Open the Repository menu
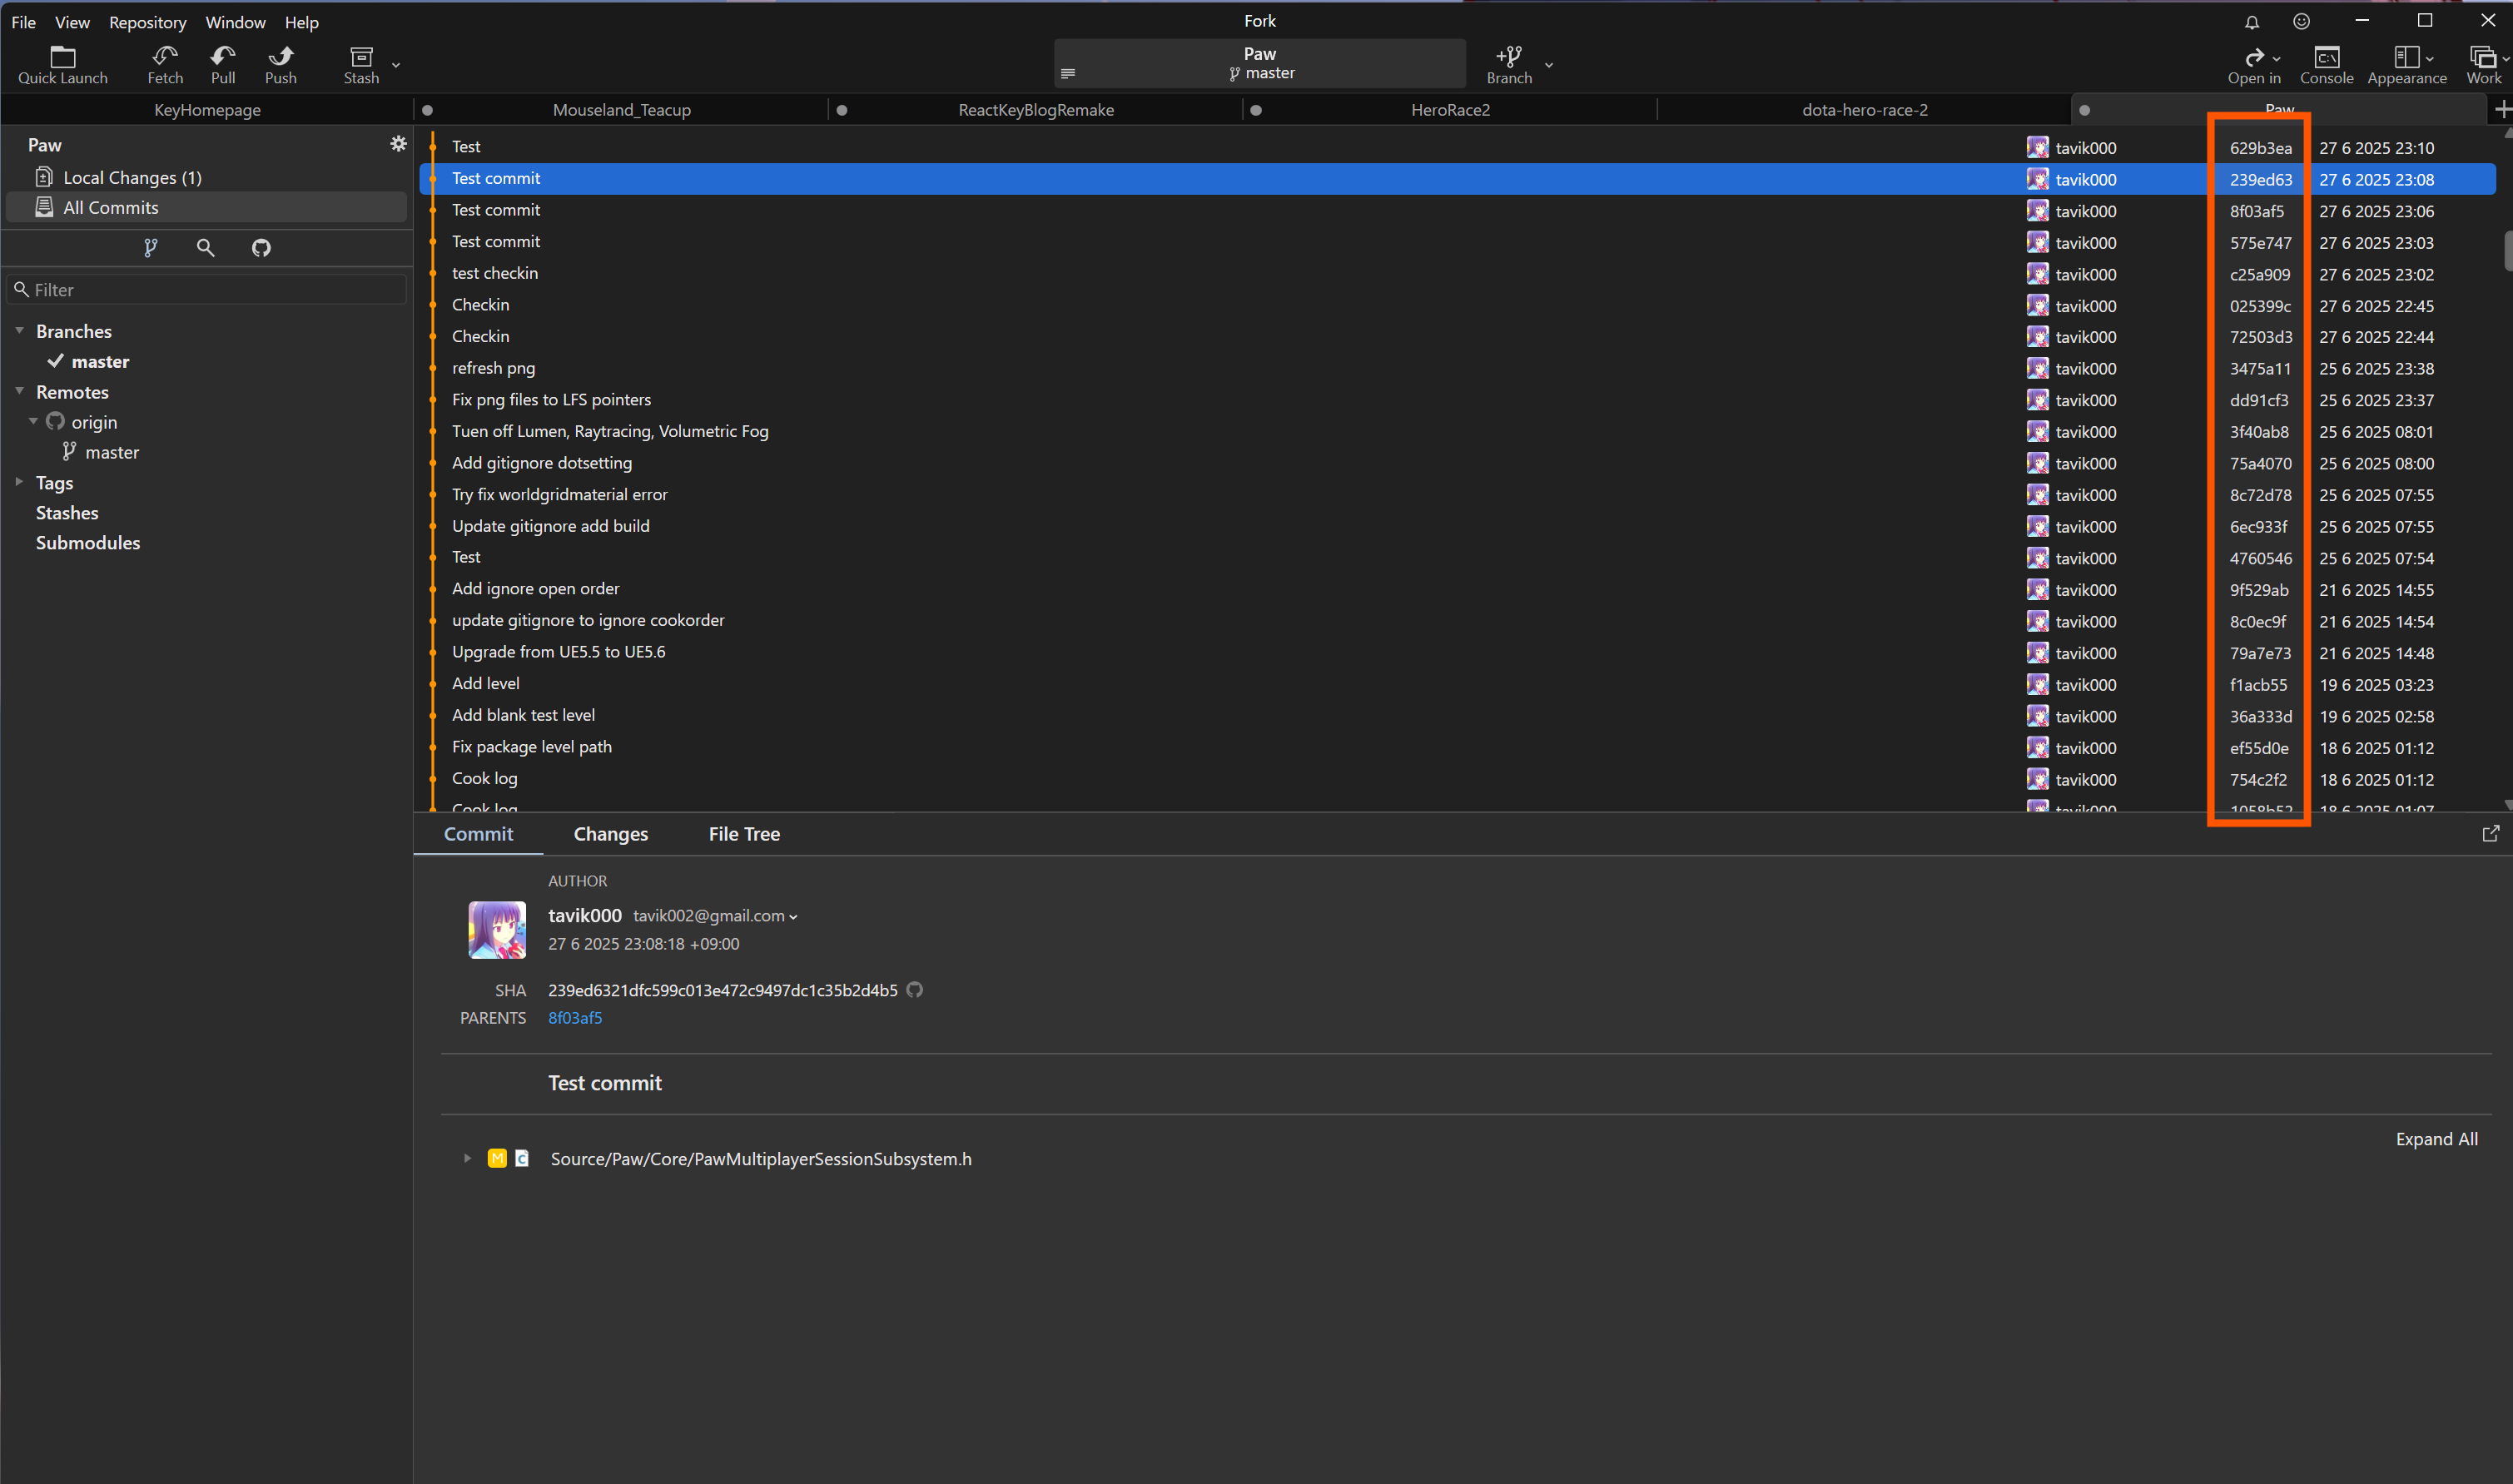2513x1484 pixels. click(x=147, y=22)
